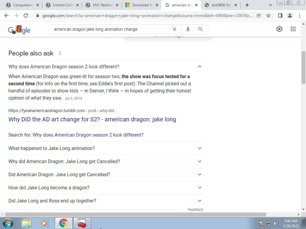Send Feedback on People also ask

195,210
